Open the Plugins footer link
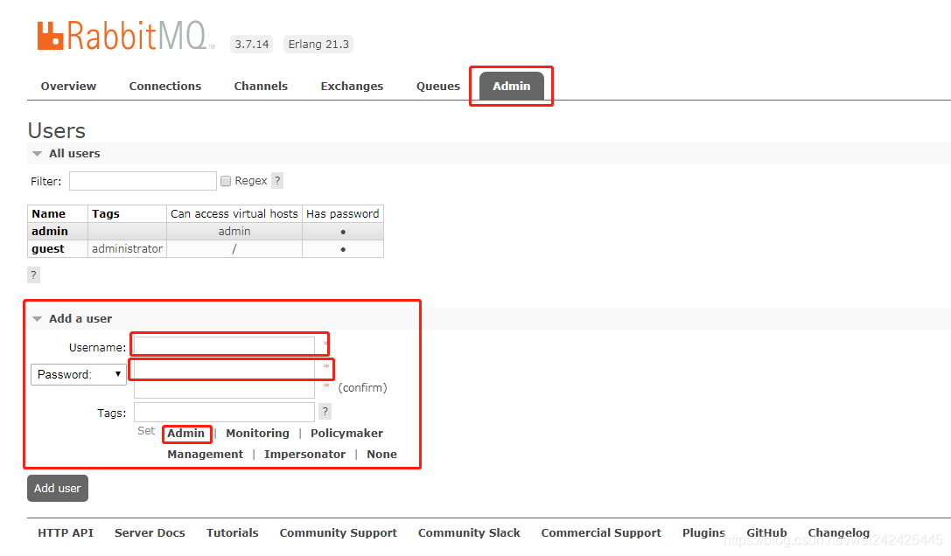 point(703,532)
